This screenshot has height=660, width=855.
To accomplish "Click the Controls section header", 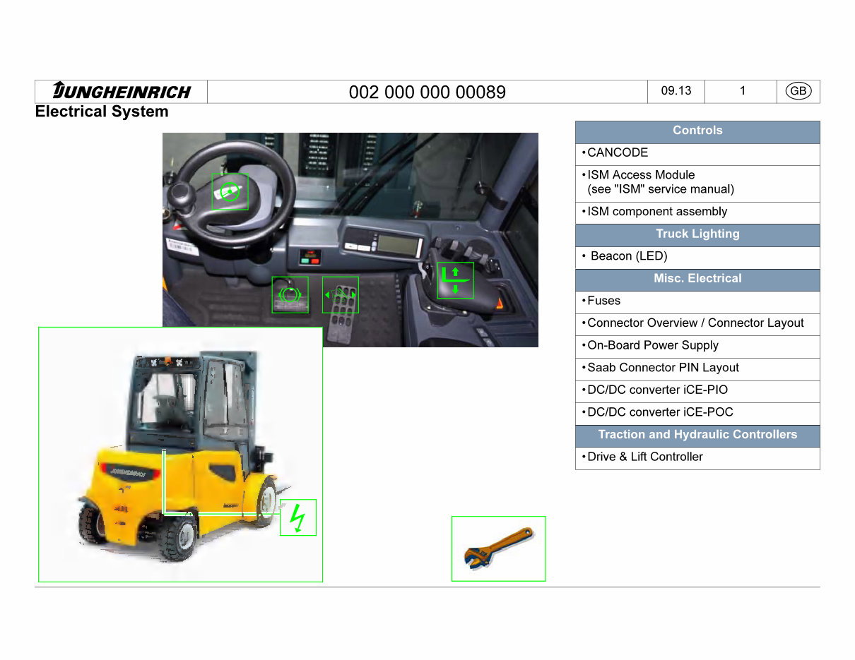I will click(x=697, y=132).
